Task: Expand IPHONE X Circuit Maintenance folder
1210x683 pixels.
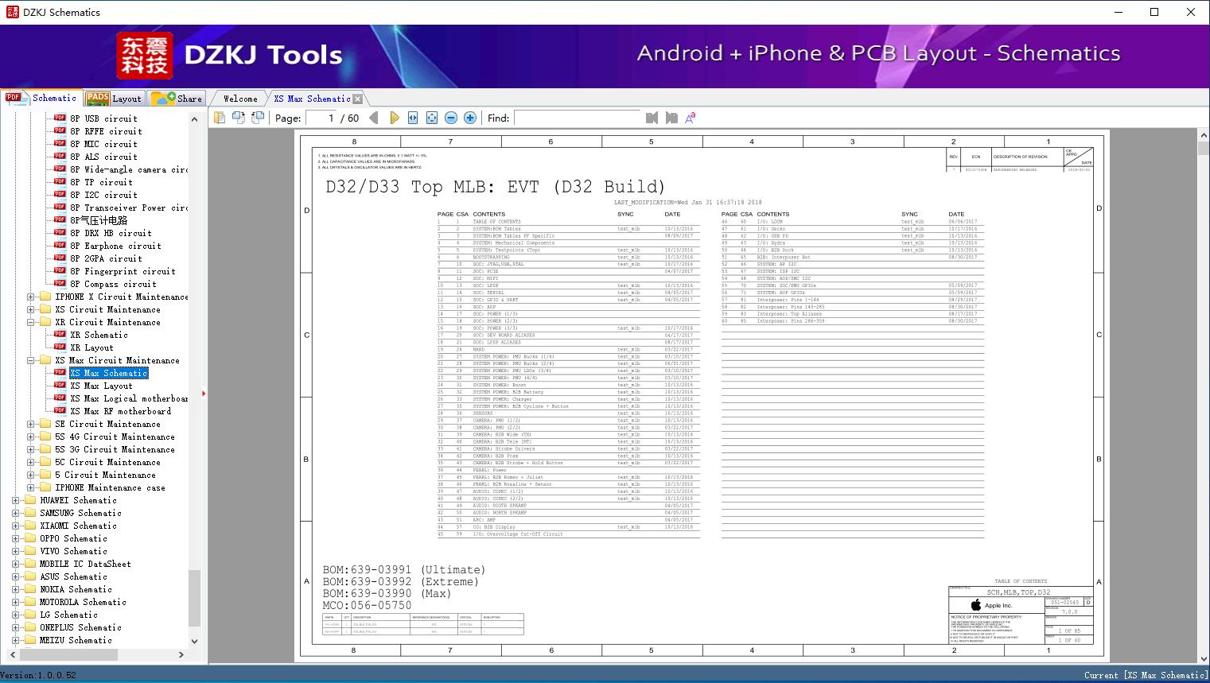Action: point(31,297)
